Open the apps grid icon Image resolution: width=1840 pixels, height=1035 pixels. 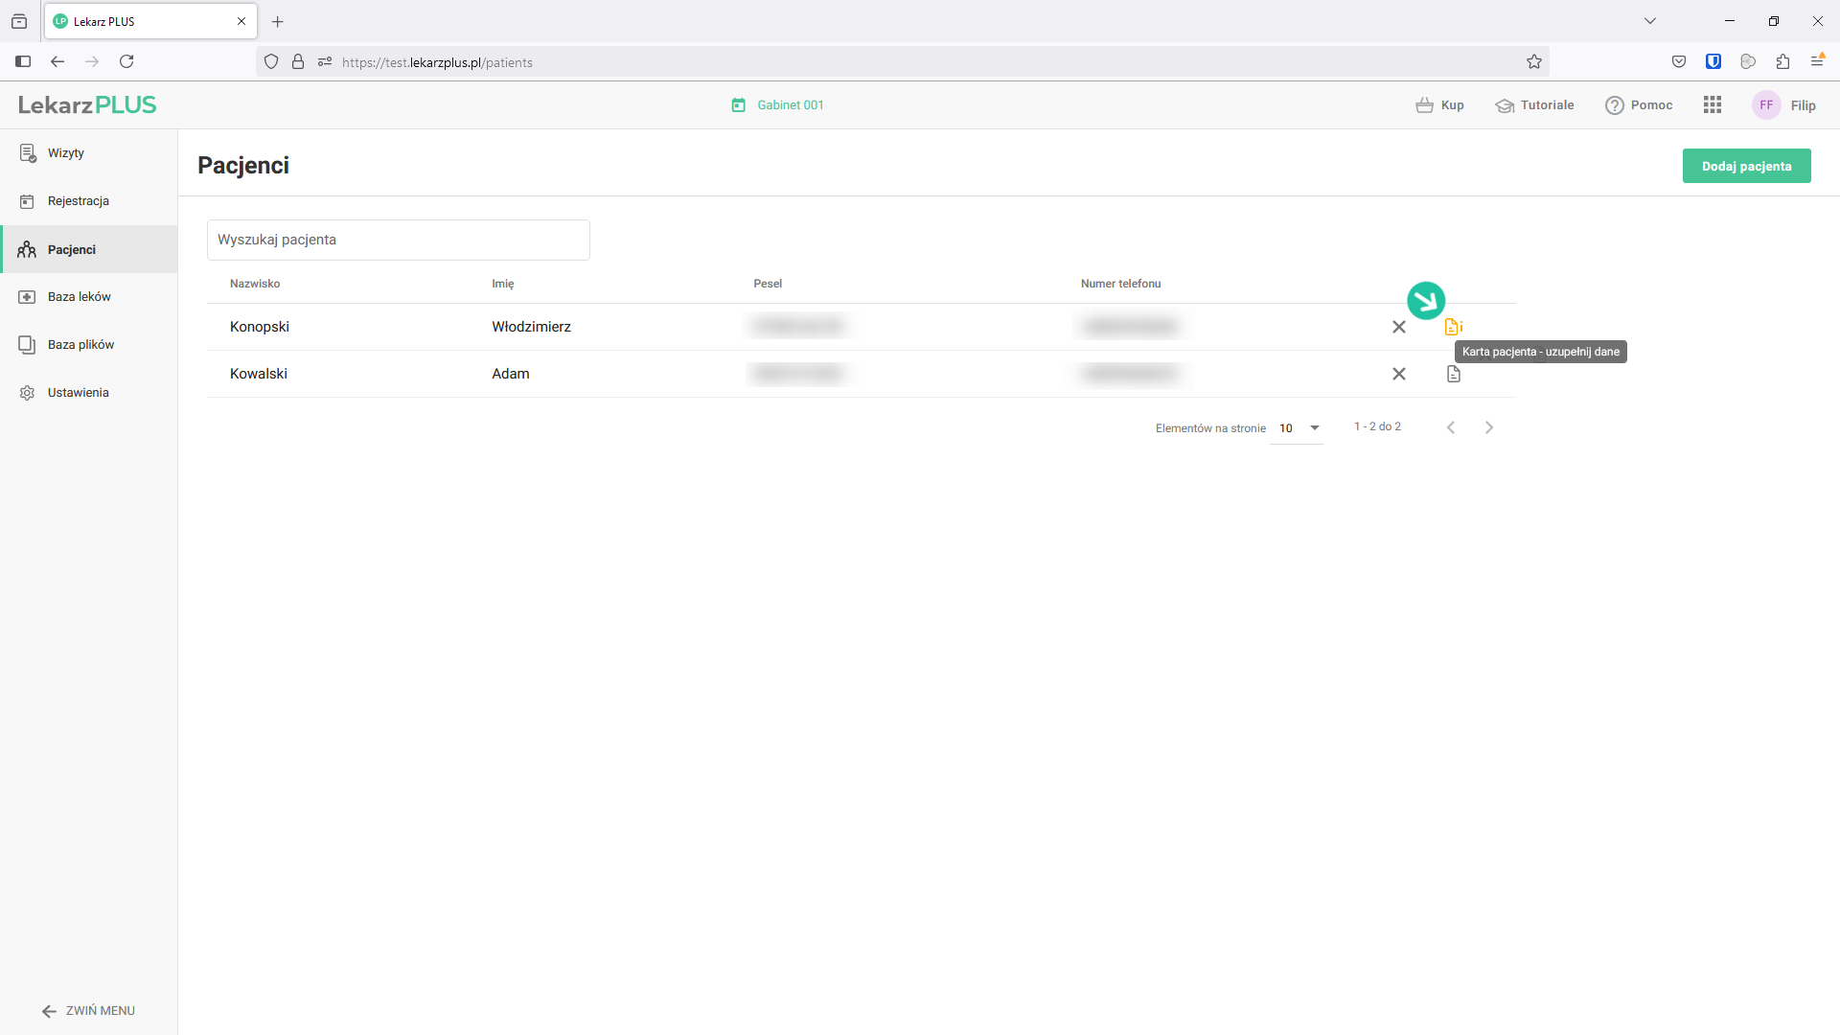pos(1712,105)
